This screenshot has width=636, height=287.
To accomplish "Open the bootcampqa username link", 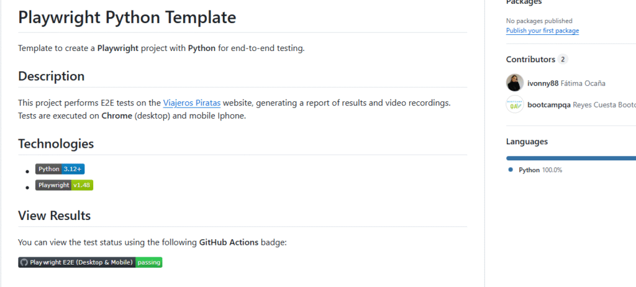I will click(x=549, y=105).
